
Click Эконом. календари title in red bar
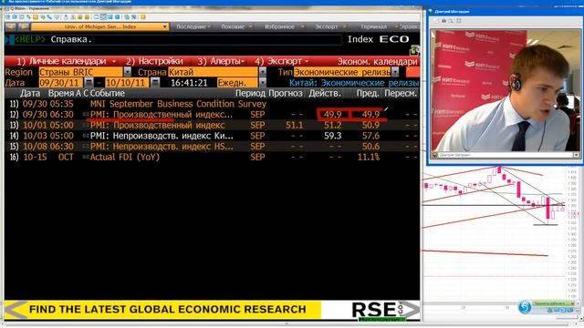377,61
